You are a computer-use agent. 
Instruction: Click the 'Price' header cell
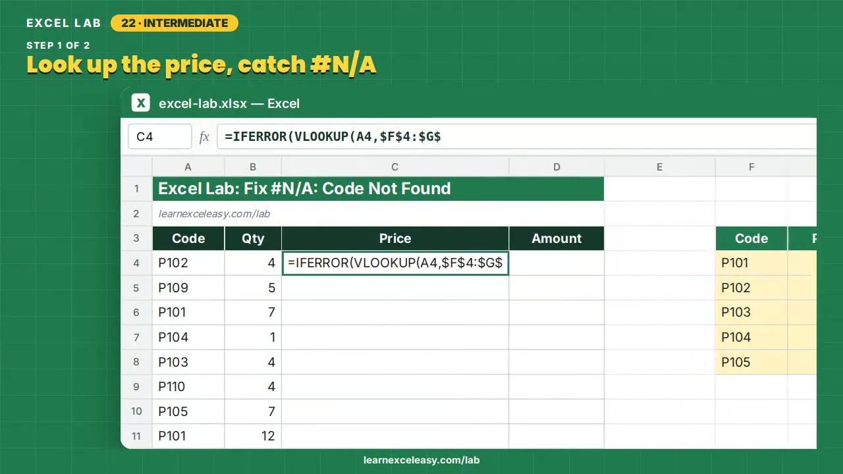point(395,238)
